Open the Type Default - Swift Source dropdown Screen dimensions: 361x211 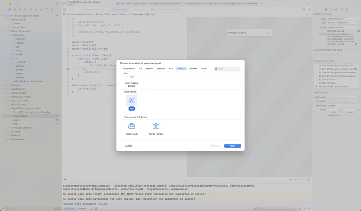pyautogui.click(x=343, y=23)
